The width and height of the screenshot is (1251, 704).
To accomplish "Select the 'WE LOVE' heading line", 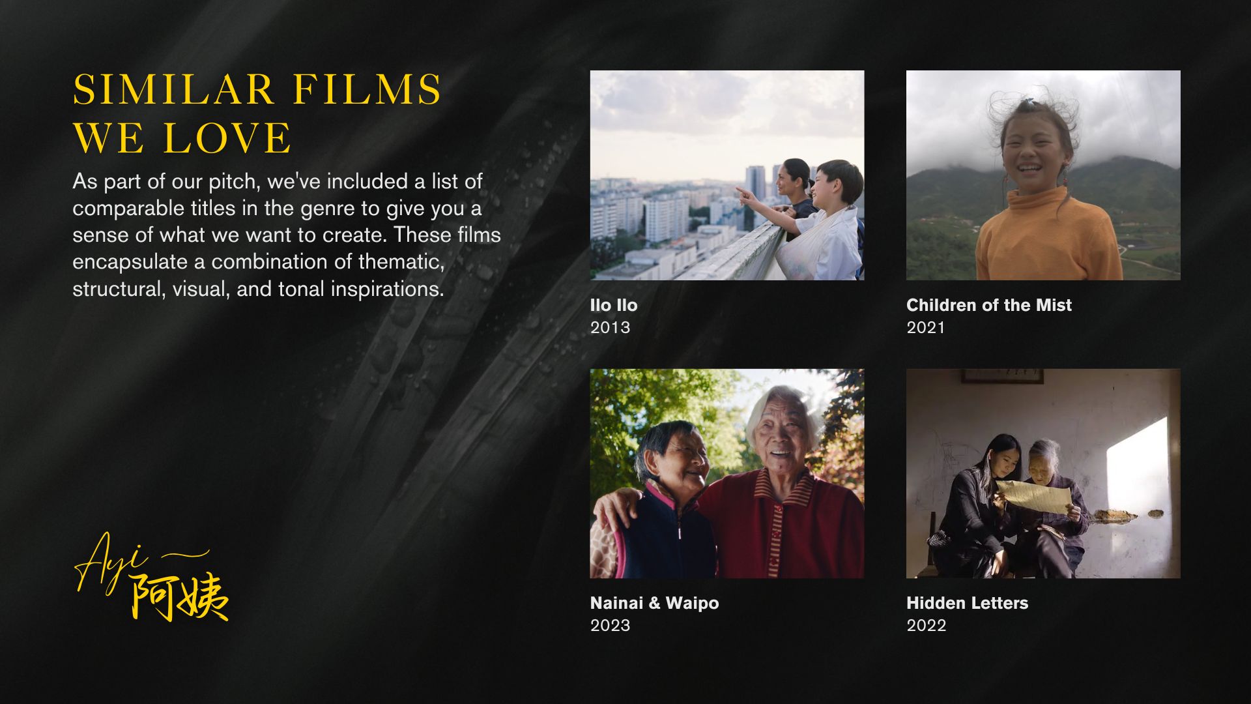I will 182,138.
